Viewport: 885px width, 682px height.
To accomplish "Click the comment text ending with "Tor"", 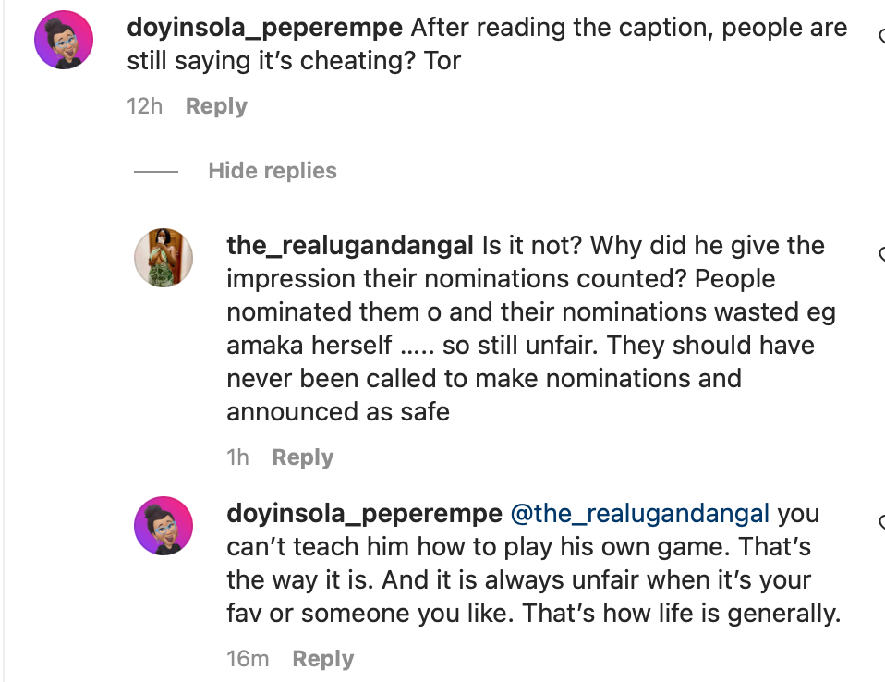I will [294, 62].
